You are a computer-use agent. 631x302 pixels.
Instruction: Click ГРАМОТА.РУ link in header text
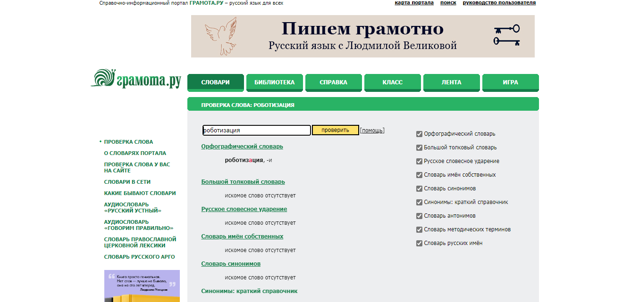(206, 3)
